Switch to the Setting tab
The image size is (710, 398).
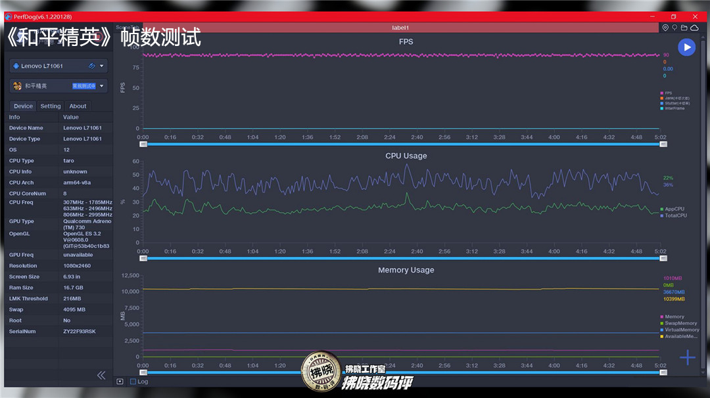50,106
